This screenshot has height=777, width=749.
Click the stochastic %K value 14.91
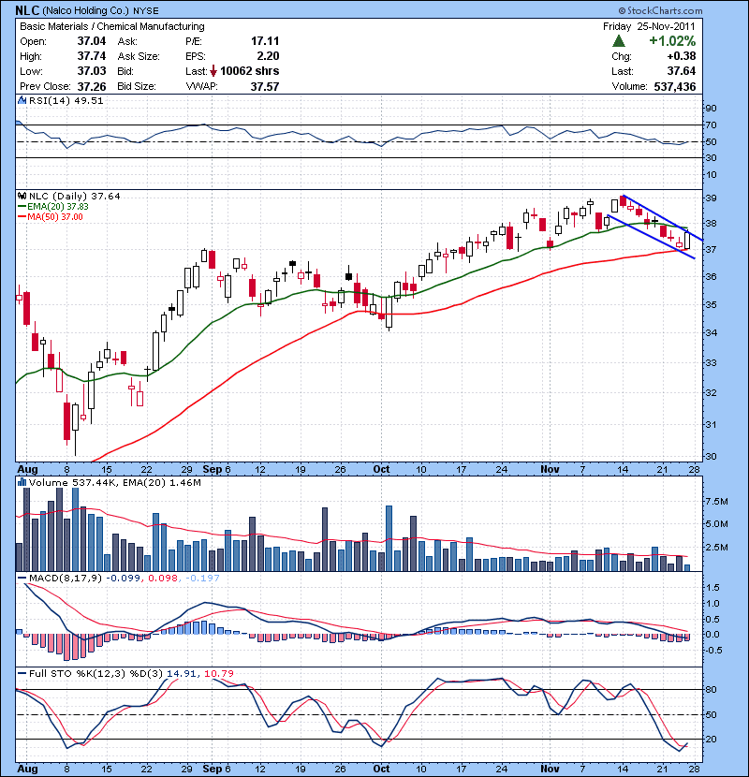[x=183, y=673]
